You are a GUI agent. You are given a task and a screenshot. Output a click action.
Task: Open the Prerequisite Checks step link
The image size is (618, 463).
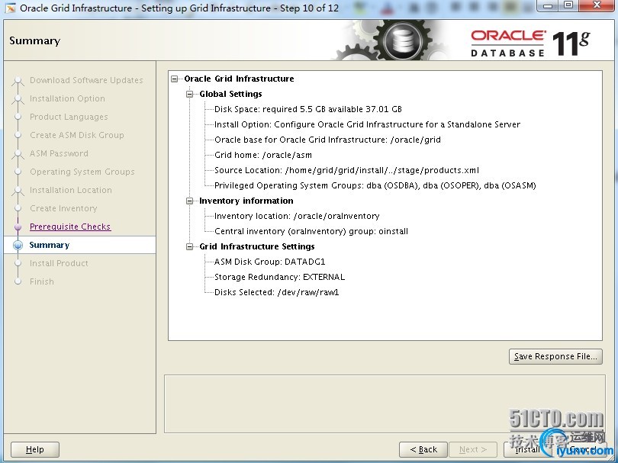coord(70,227)
